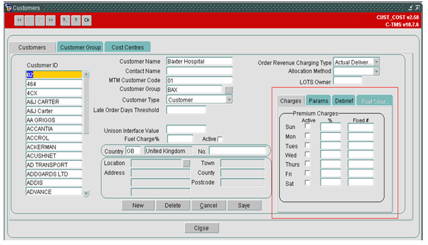The height and width of the screenshot is (245, 428).
Task: Select the Debrief sub-tab
Action: pos(344,100)
